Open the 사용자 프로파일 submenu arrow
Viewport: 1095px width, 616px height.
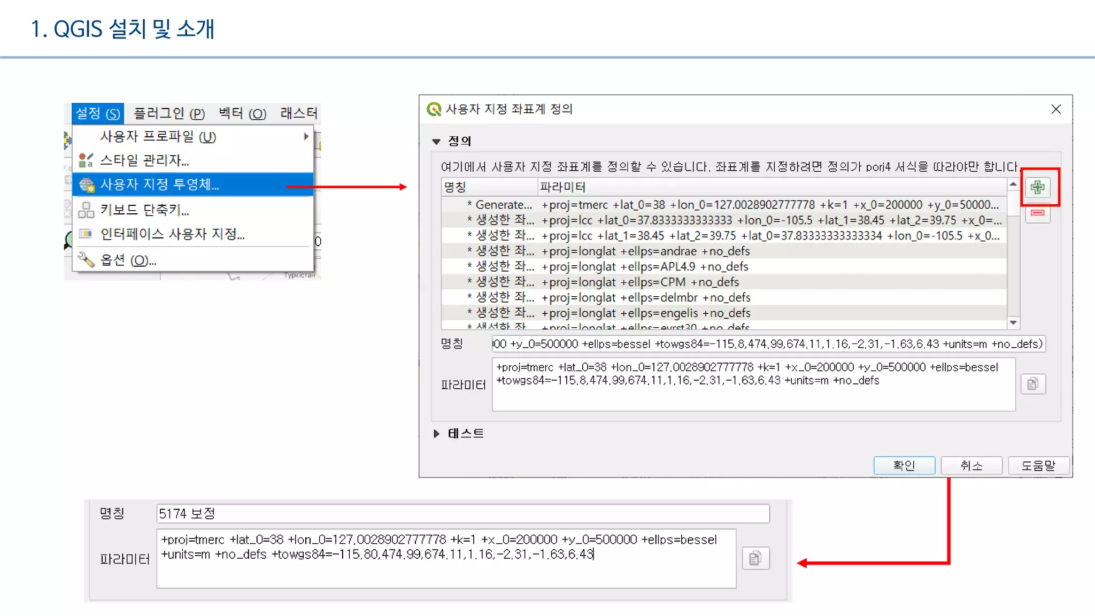(306, 136)
